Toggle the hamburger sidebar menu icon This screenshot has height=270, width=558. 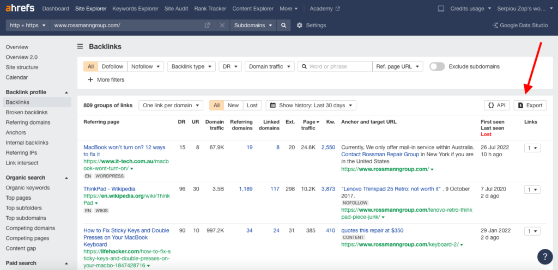(81, 46)
